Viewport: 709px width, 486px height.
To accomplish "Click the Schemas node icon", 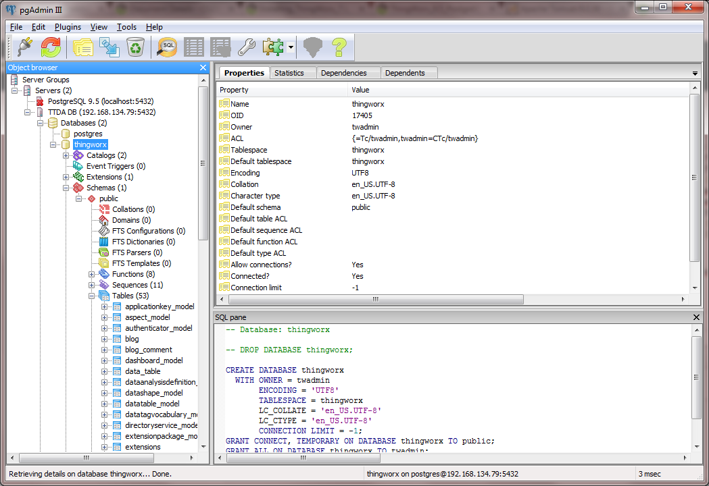I will click(x=78, y=188).
